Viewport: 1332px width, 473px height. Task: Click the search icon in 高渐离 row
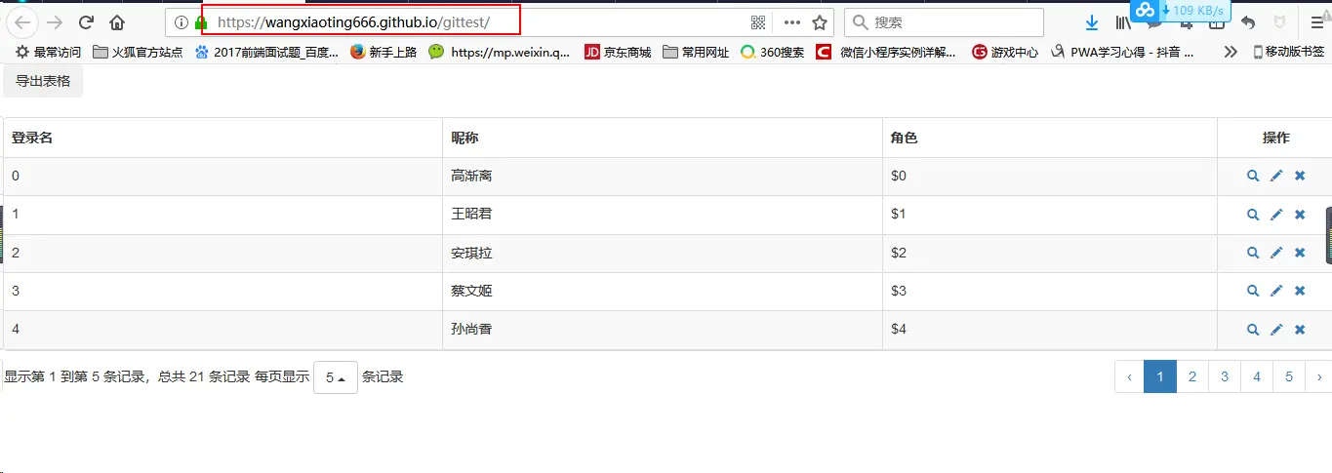tap(1253, 176)
